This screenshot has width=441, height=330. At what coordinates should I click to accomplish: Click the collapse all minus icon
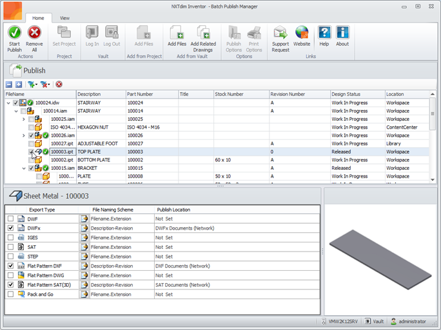click(9, 84)
